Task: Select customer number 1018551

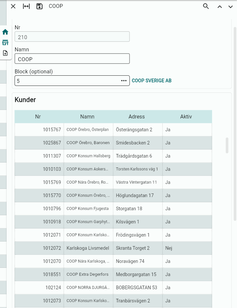Action: pyautogui.click(x=52, y=274)
